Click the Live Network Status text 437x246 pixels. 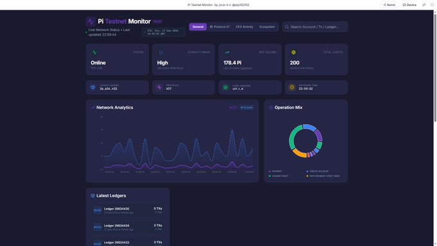click(x=104, y=30)
